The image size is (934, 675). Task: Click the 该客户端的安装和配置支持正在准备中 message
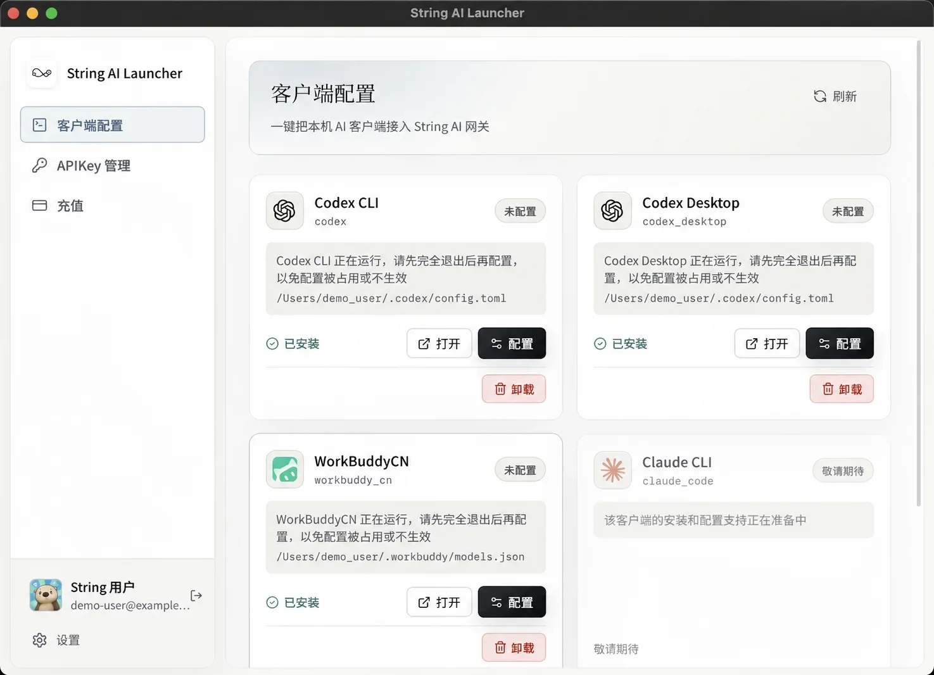click(705, 520)
